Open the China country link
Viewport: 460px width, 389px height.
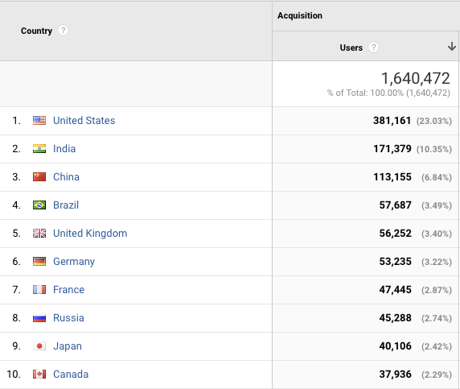tap(66, 177)
